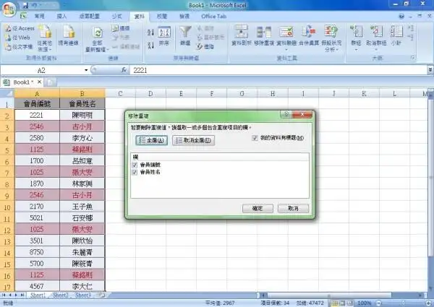Image resolution: width=434 pixels, height=307 pixels.
Task: Toggle My data has headers checkbox
Action: click(255, 138)
